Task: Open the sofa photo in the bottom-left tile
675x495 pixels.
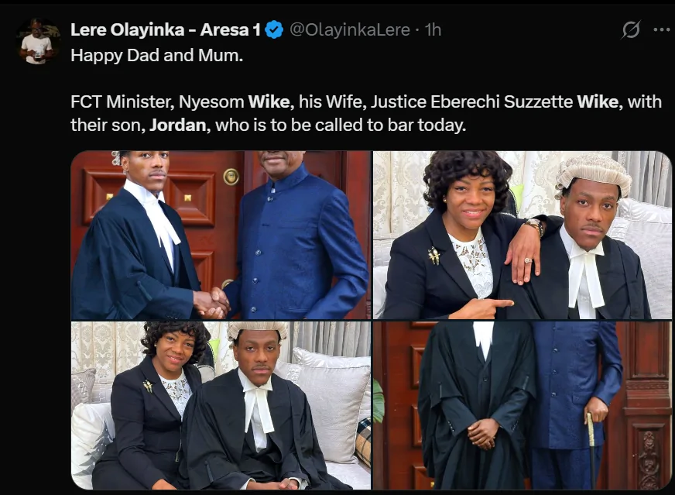Action: 221,405
